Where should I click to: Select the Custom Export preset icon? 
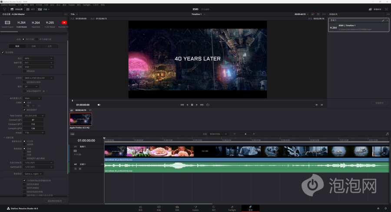click(7, 23)
